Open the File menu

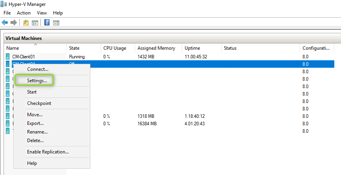[x=7, y=13]
